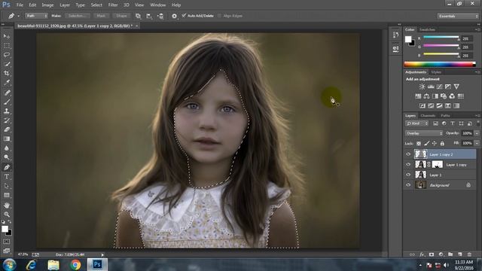
Task: Toggle Lock position icon
Action: pyautogui.click(x=435, y=143)
